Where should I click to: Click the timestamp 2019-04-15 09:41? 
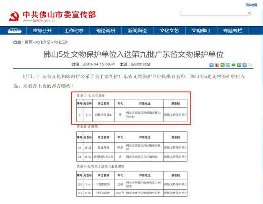click(99, 64)
